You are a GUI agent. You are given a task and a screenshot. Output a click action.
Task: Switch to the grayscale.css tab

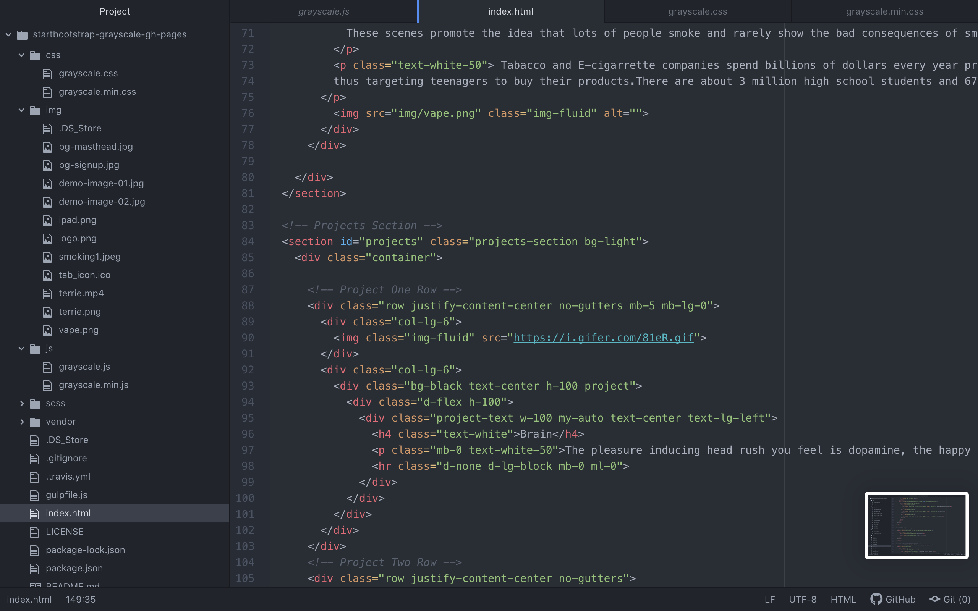click(x=697, y=11)
